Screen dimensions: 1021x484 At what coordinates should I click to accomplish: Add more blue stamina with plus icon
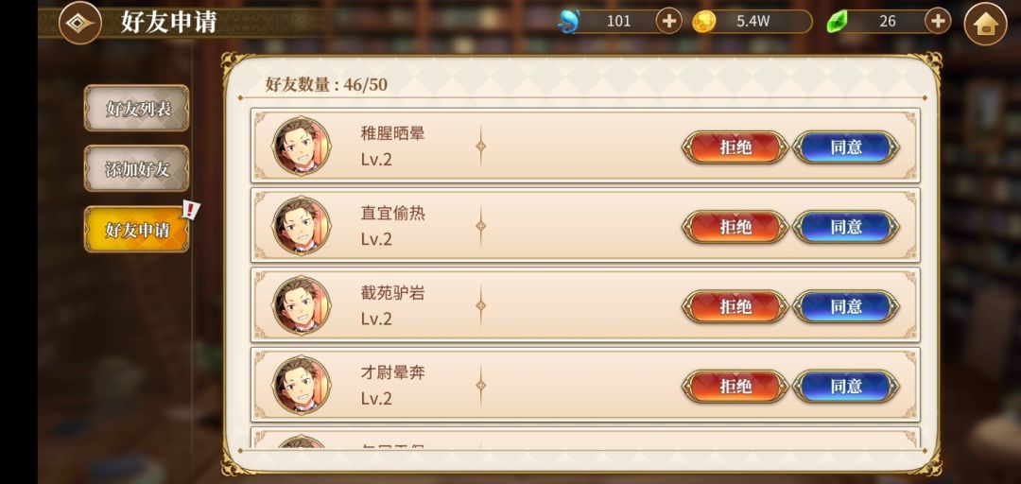668,22
